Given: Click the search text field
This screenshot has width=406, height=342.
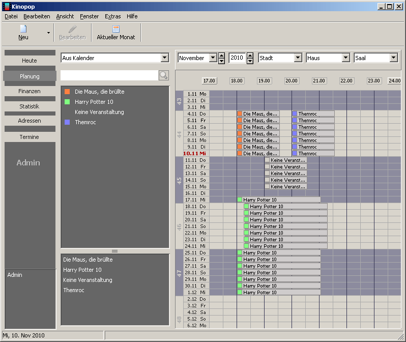Looking at the screenshot, I should (109, 75).
